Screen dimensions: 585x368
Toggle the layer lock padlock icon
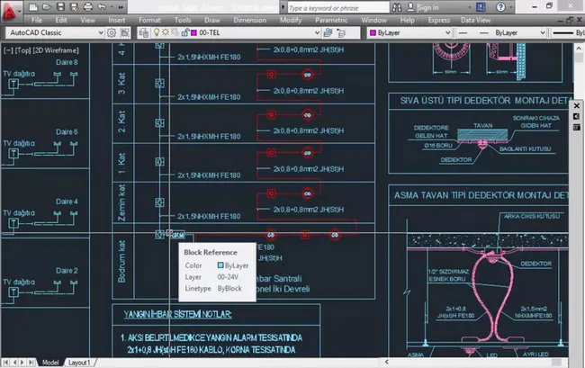[x=185, y=32]
